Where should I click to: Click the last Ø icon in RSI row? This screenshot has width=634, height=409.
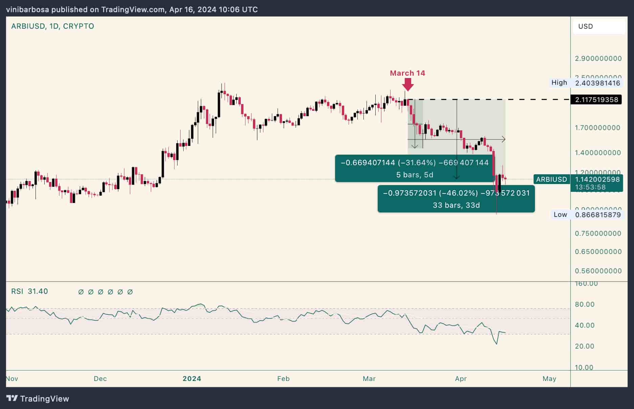click(131, 291)
